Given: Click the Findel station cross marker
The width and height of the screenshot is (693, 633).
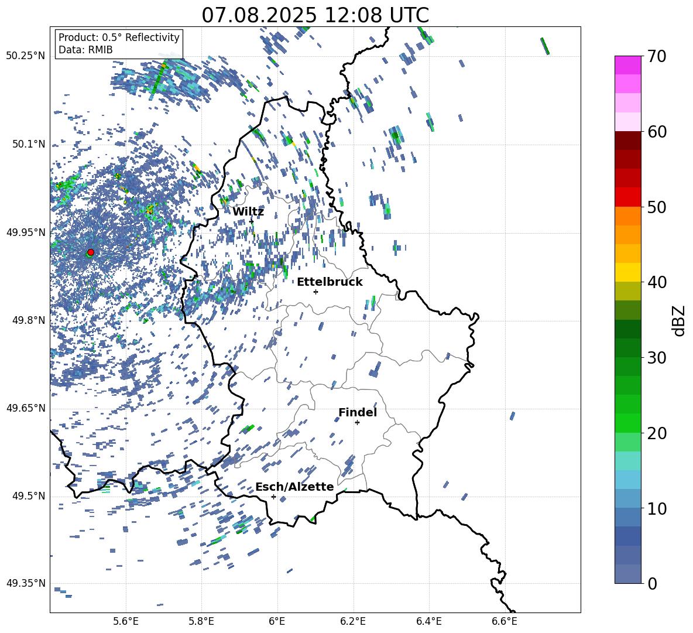Looking at the screenshot, I should tap(357, 423).
